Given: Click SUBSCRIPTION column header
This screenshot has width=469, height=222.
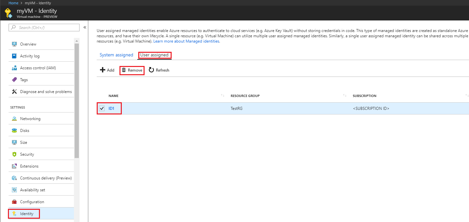Looking at the screenshot, I should tap(364, 96).
